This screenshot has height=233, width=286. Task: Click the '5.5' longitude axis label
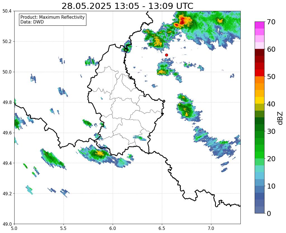(63, 229)
